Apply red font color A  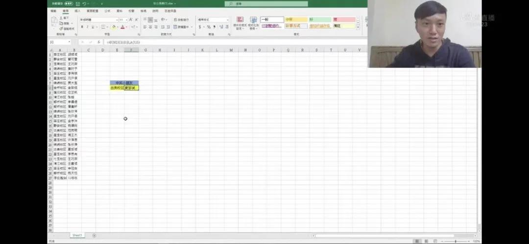coord(122,27)
